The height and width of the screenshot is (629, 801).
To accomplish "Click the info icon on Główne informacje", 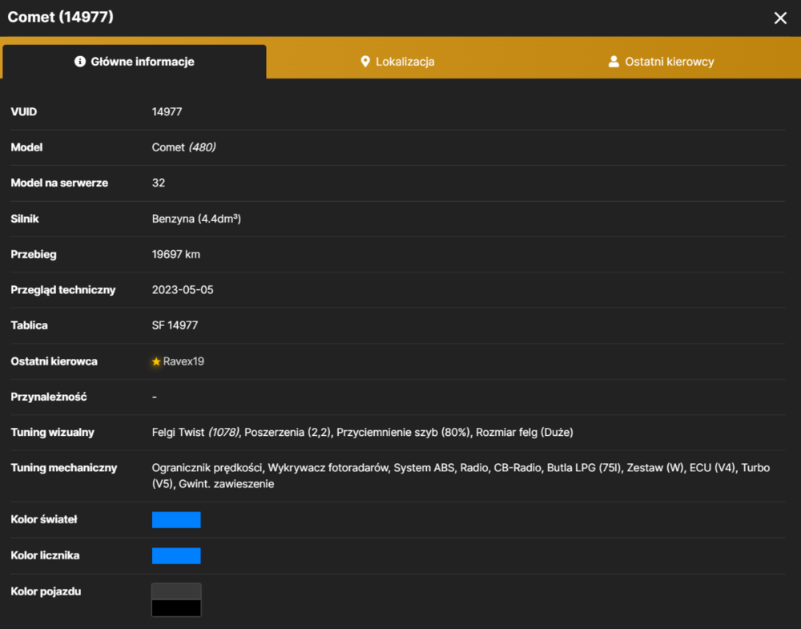I will [79, 62].
